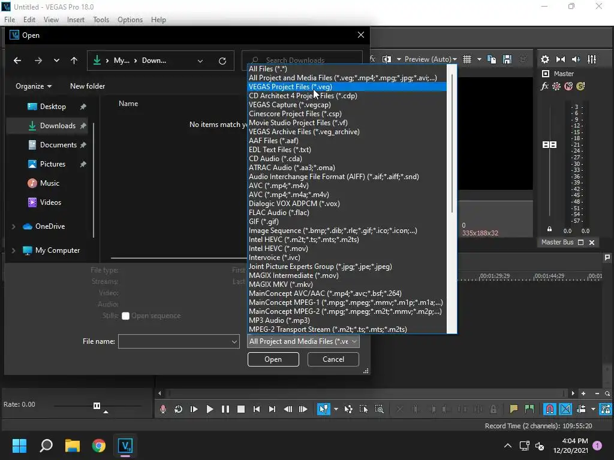Select the Selection Edit tool
This screenshot has width=614, height=460.
coord(363,409)
